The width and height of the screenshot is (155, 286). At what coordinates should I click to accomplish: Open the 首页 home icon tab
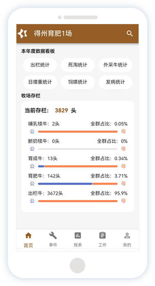click(28, 236)
